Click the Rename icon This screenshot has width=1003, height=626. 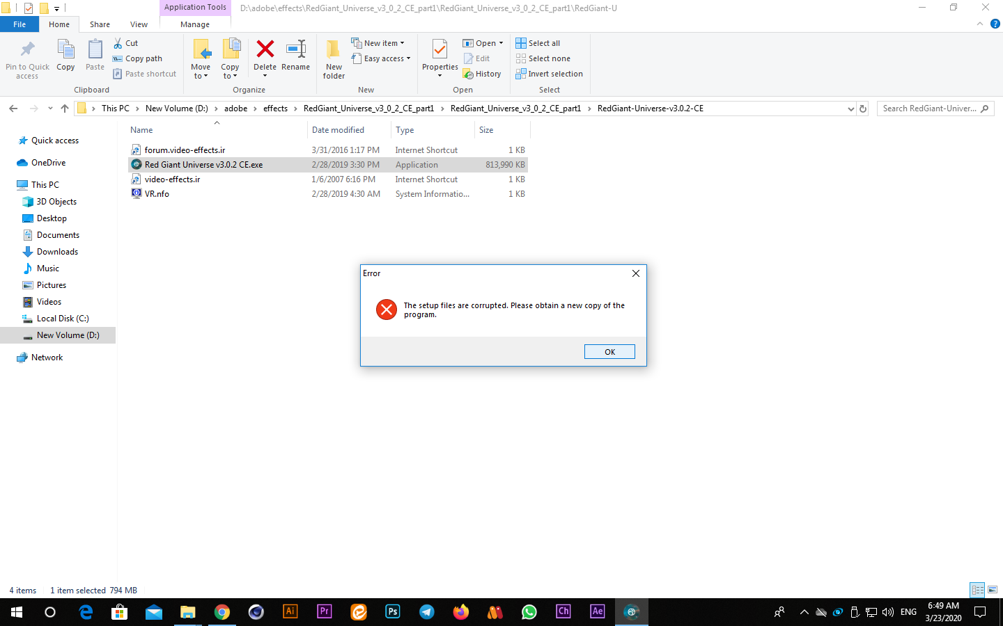296,49
